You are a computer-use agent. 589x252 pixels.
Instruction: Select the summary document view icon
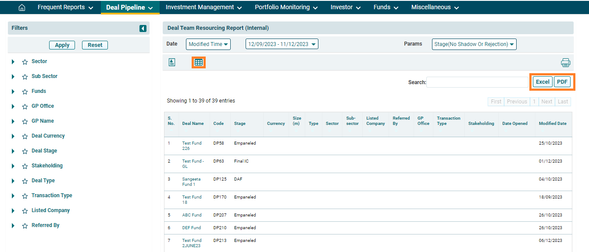click(172, 63)
